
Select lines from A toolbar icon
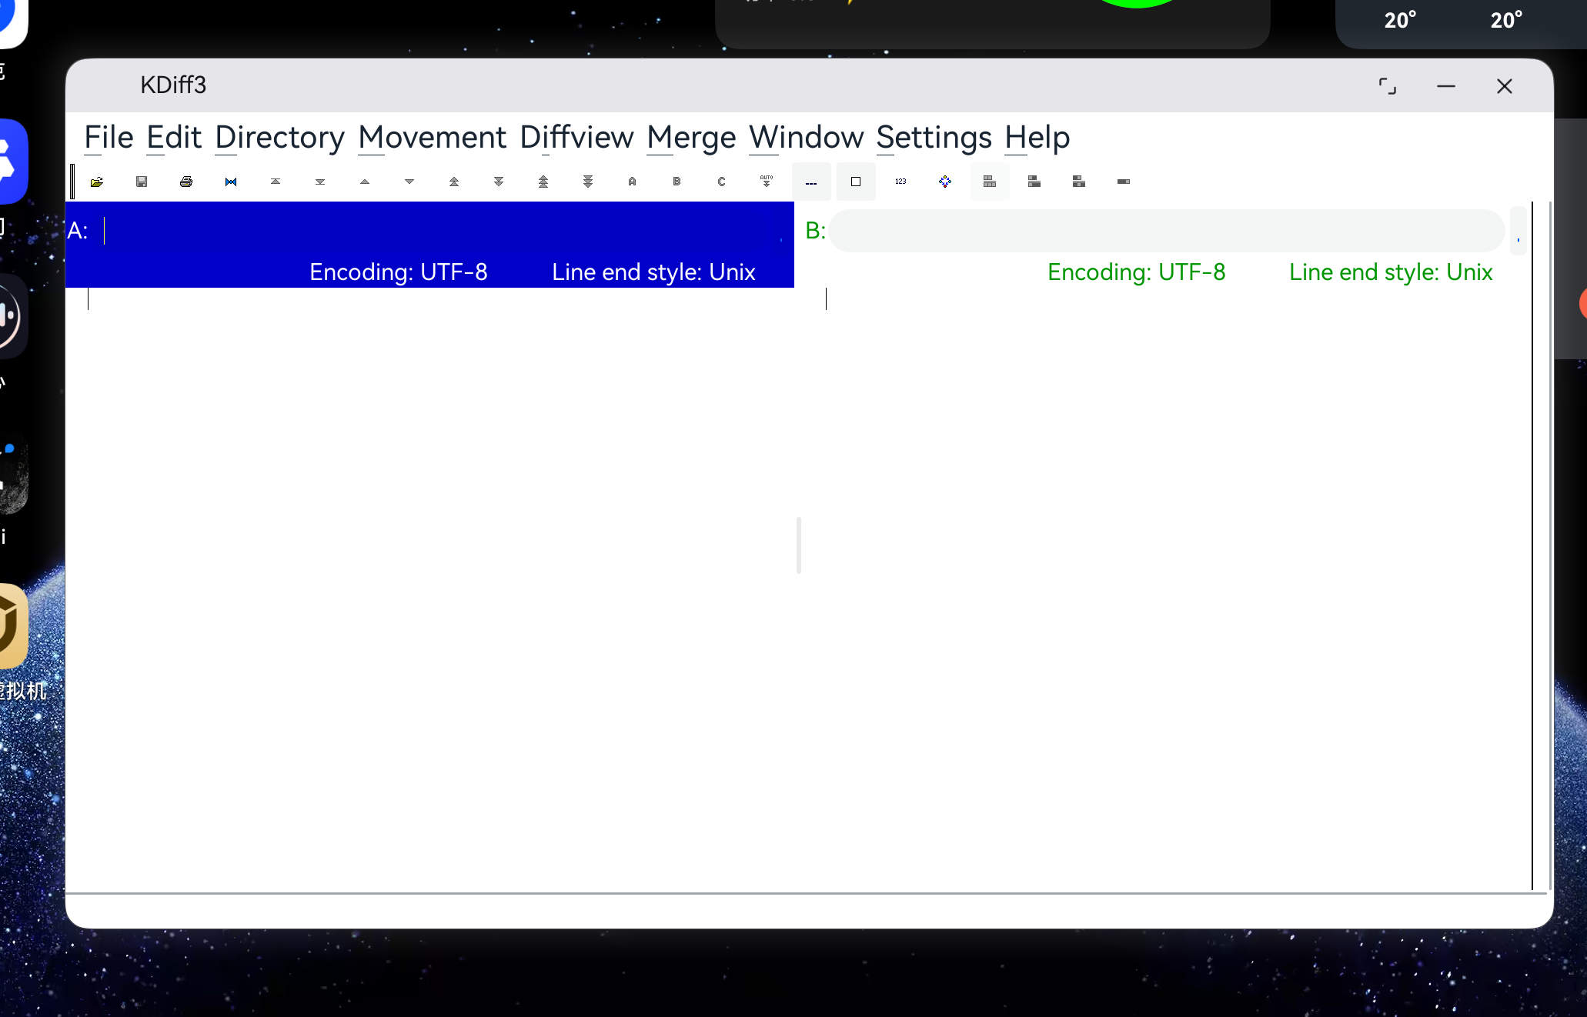(633, 182)
